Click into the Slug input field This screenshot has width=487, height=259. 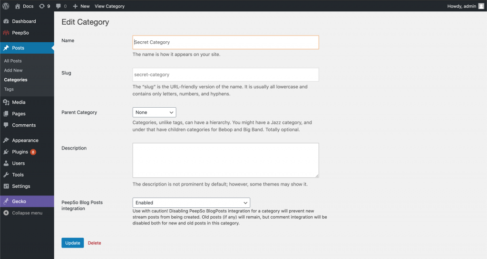pyautogui.click(x=226, y=74)
